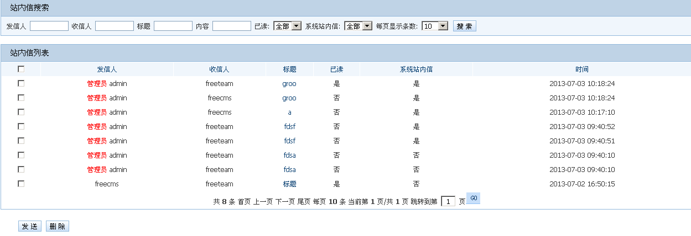Click the 发信人 column header
Screen dimensions: 691x236
click(x=107, y=69)
